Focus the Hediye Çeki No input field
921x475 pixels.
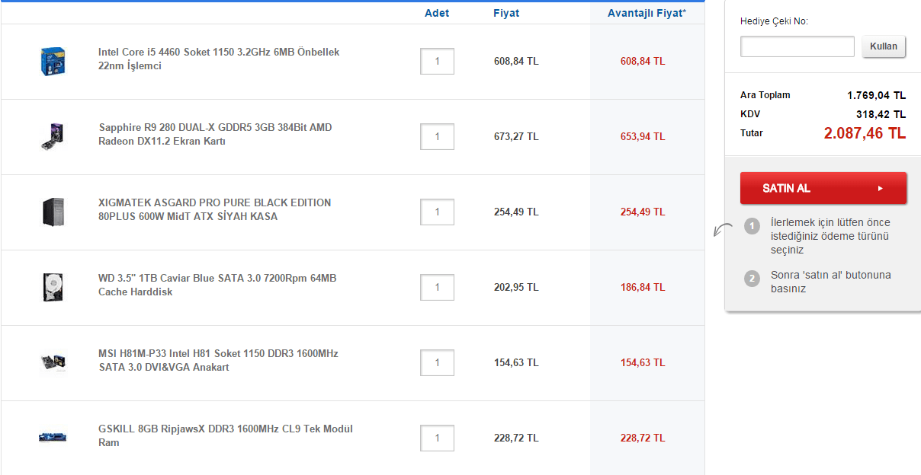pos(797,46)
